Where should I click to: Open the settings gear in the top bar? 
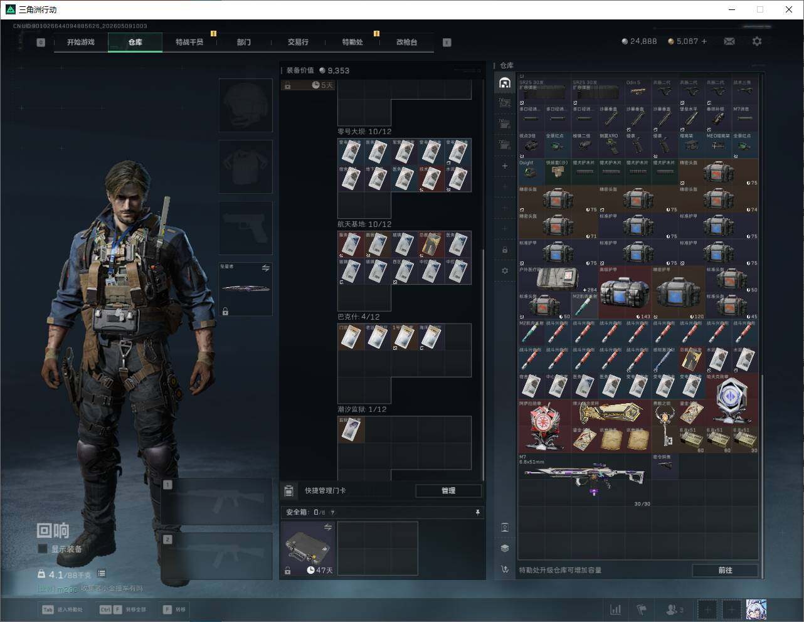757,41
